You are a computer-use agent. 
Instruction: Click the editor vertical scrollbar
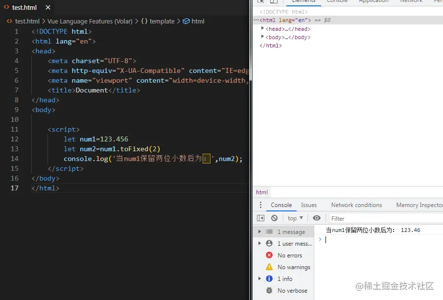250,40
